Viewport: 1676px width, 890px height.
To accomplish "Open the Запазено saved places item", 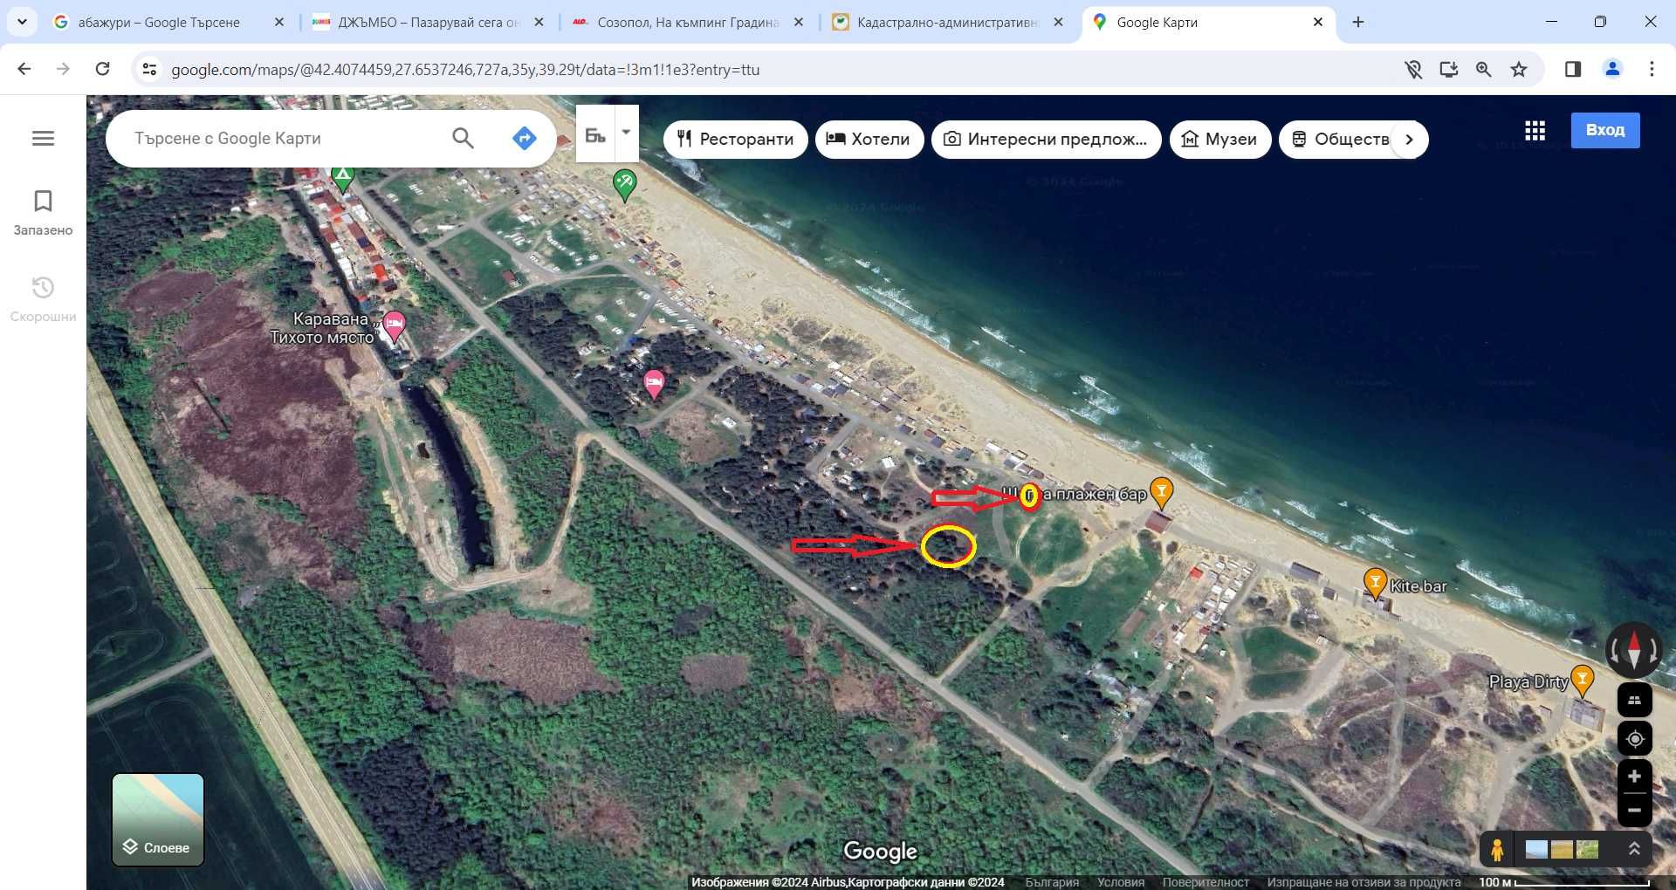I will [43, 213].
